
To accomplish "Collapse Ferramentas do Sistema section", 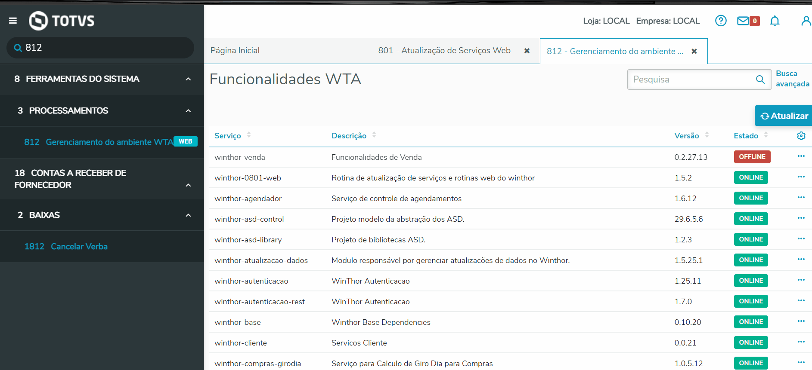I will (188, 79).
